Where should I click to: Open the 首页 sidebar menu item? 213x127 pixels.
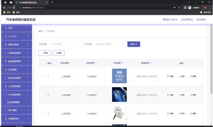[x=17, y=28]
